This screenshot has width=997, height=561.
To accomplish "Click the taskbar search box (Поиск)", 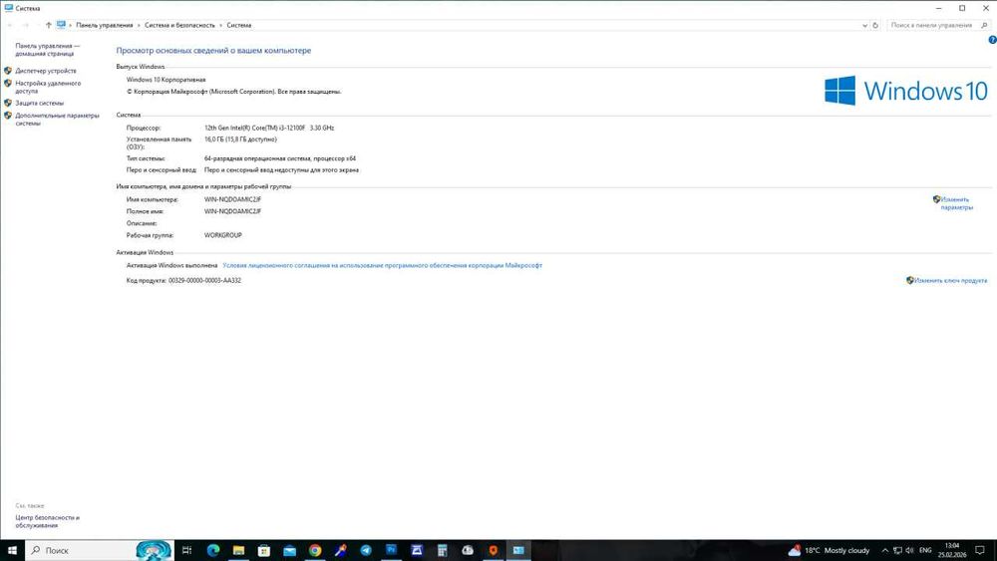I will click(x=99, y=550).
